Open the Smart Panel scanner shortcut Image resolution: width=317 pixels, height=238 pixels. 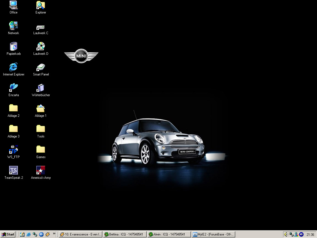coord(41,70)
